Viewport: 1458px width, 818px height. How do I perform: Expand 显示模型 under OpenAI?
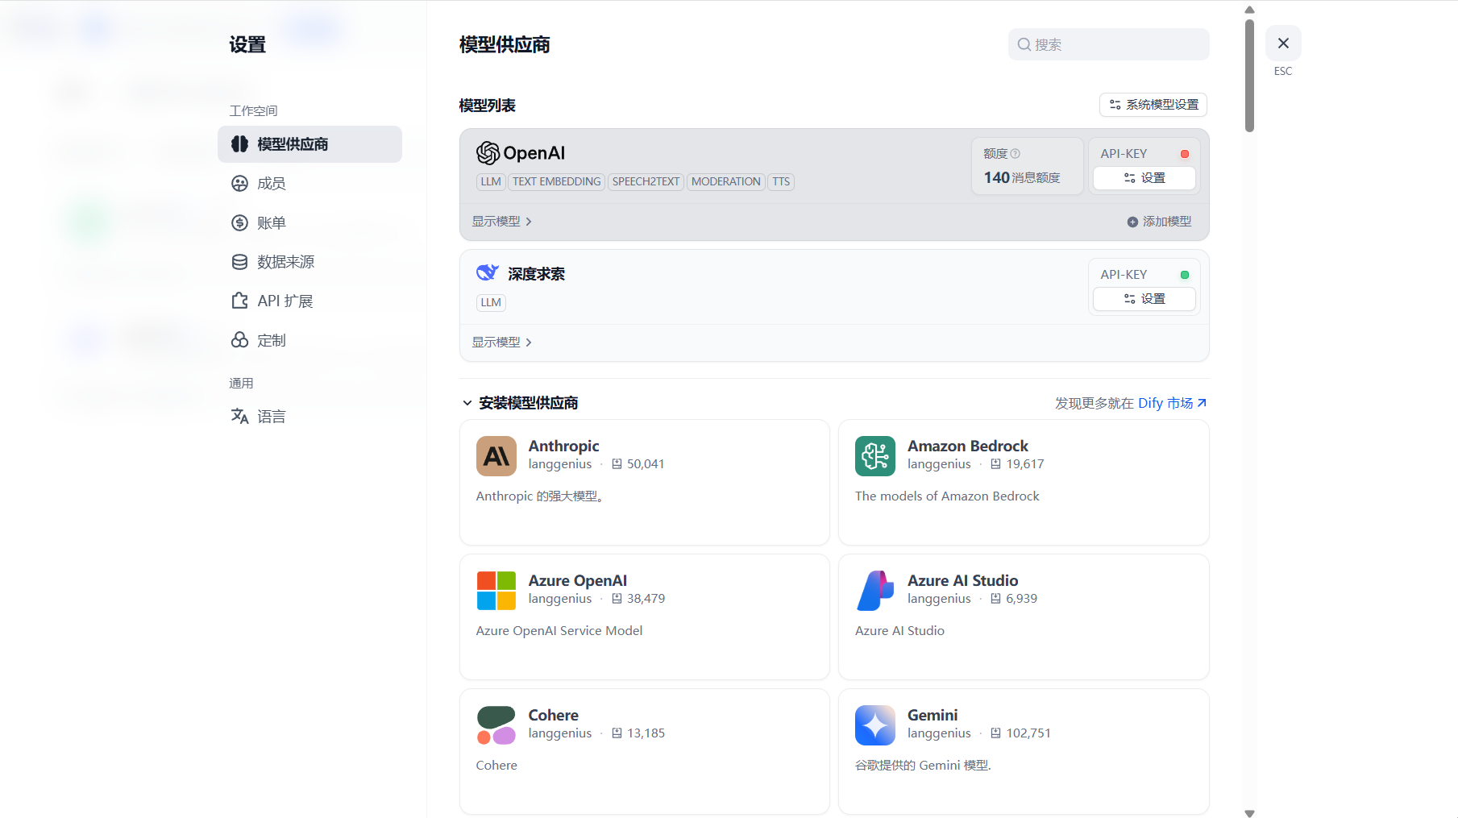tap(501, 222)
